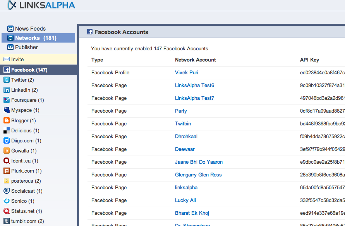
Task: Open Status.net (1) network
Action: (26, 211)
